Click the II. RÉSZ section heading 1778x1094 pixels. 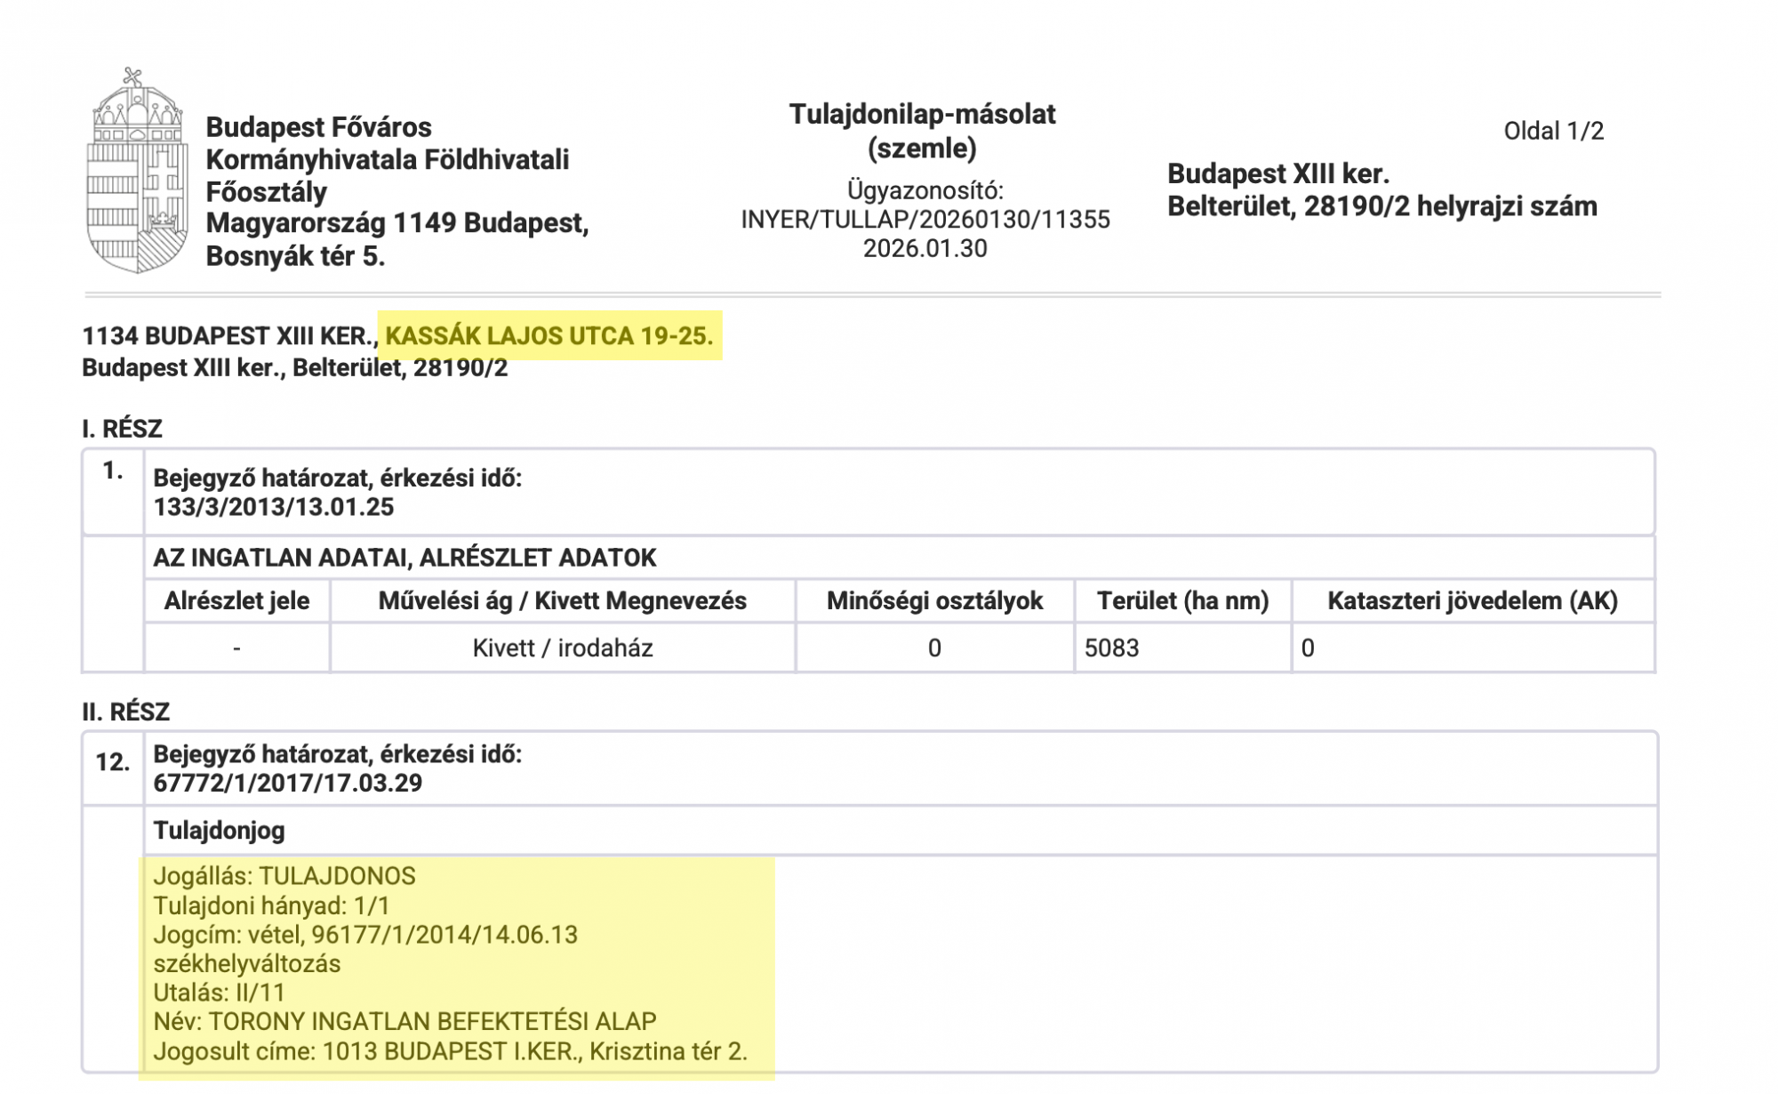(x=125, y=712)
